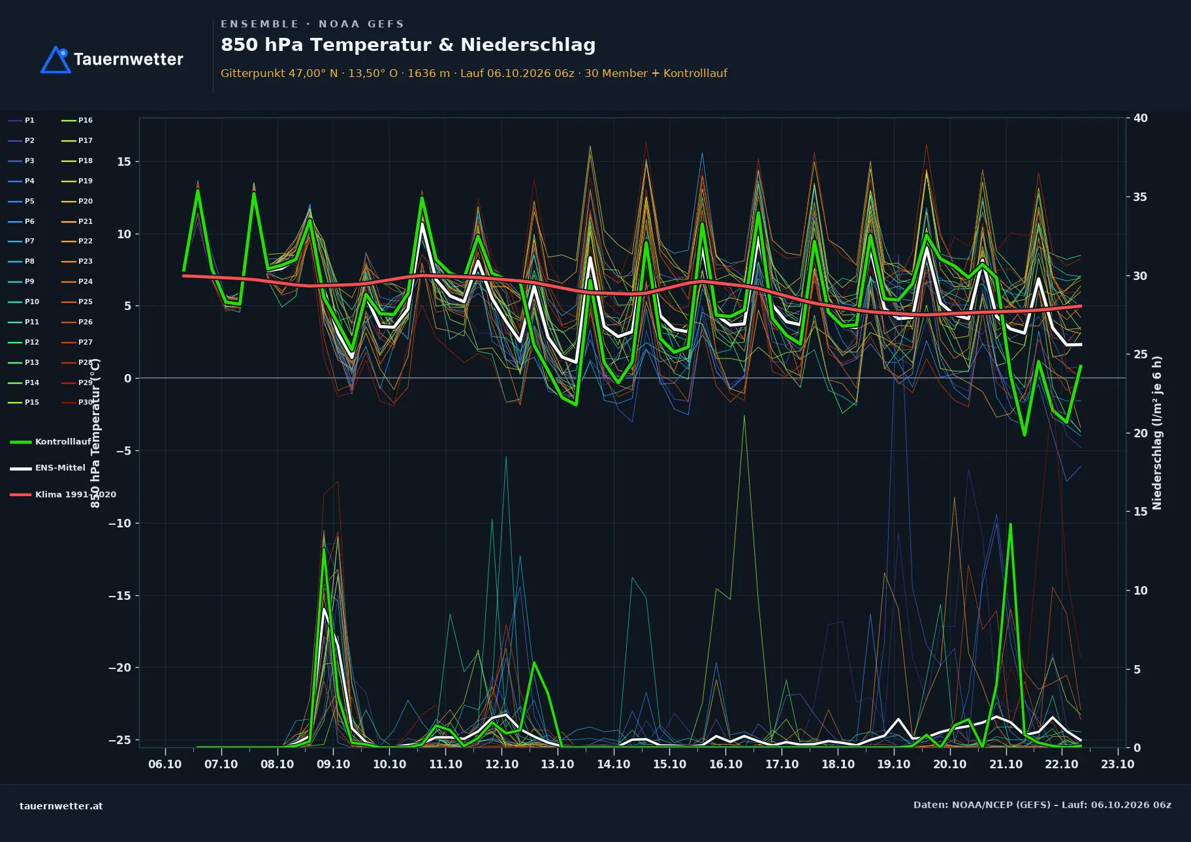Viewport: 1191px width, 842px height.
Task: Open the tauernwetter.at footer link
Action: [x=61, y=805]
